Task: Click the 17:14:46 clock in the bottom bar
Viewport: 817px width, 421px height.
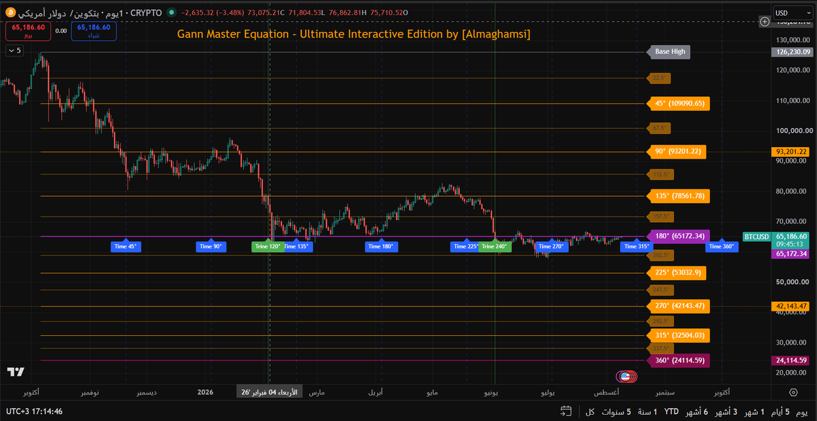Action: (x=47, y=411)
